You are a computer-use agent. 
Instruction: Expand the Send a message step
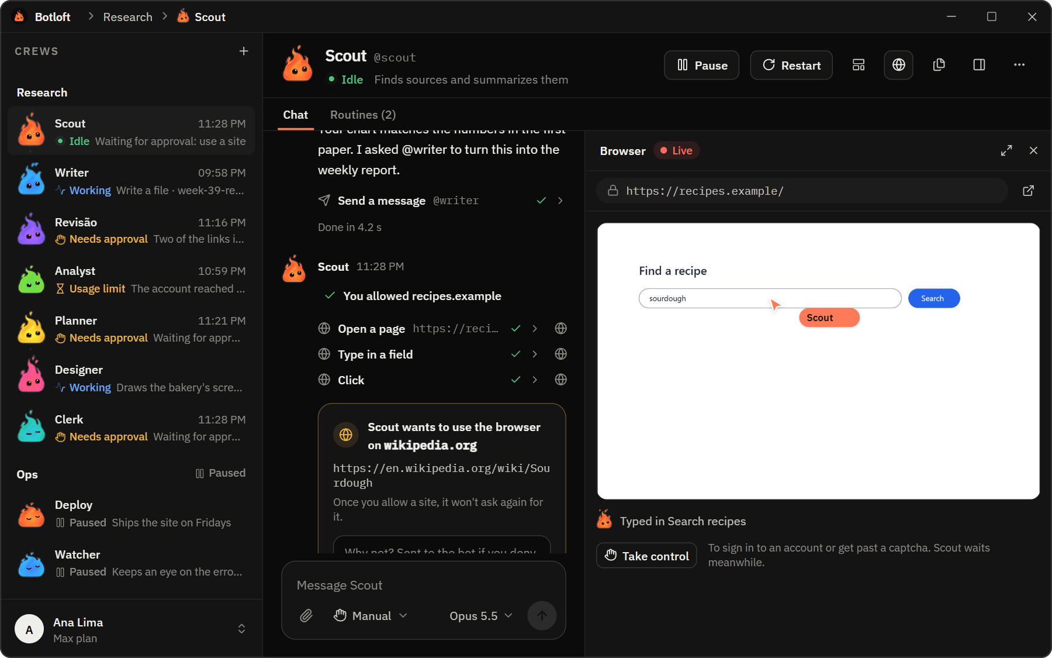[560, 201]
